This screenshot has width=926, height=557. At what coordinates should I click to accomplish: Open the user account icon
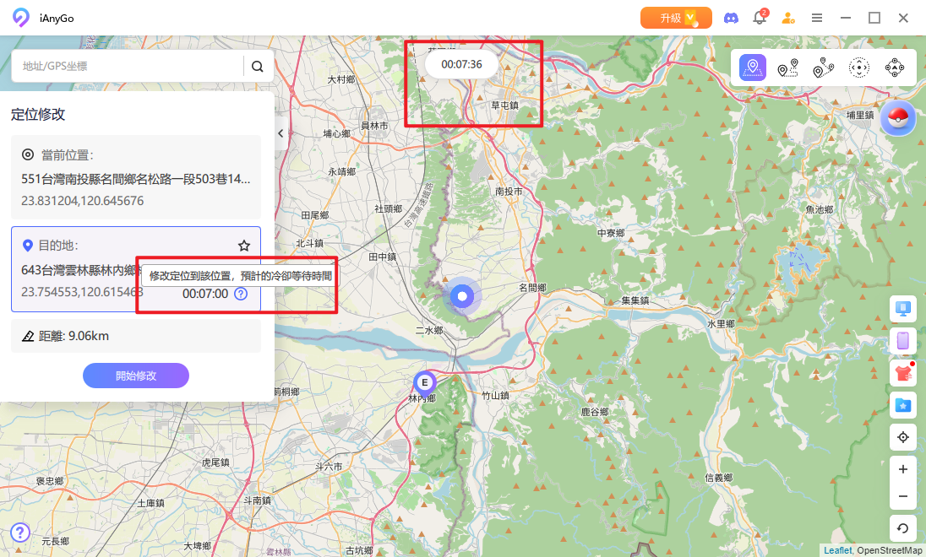787,19
